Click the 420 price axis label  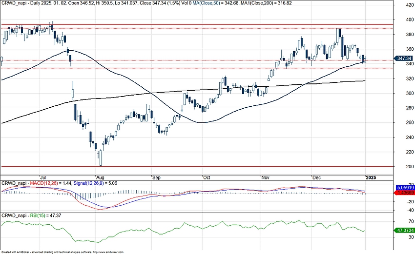point(410,5)
